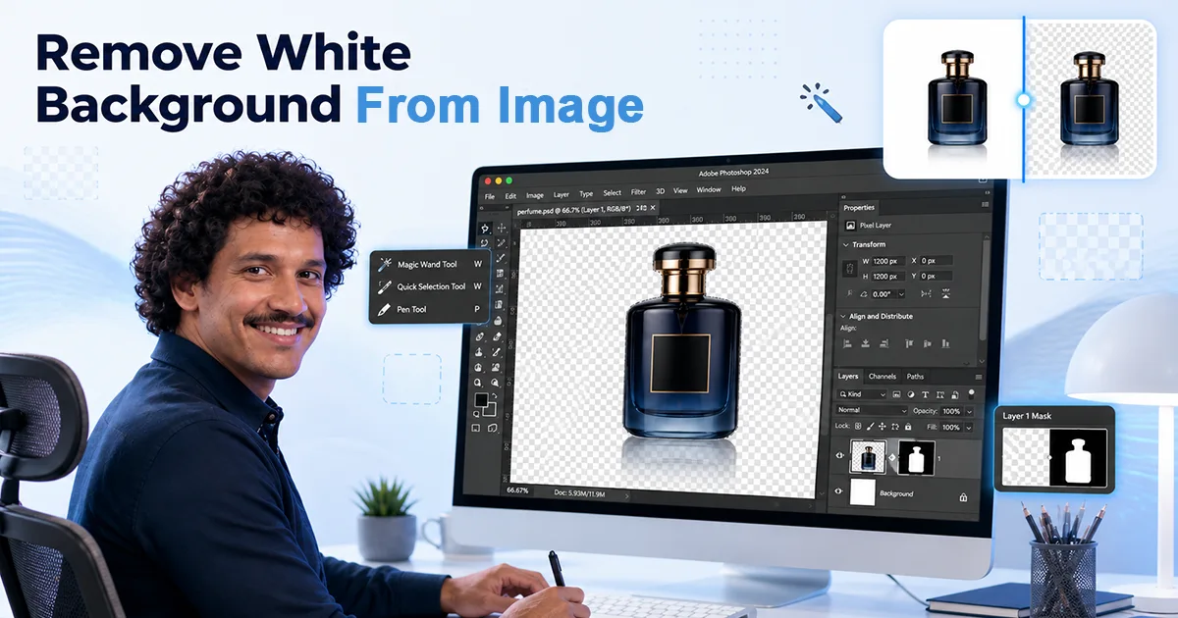Open the 3D menu
The width and height of the screenshot is (1178, 618).
[x=660, y=191]
